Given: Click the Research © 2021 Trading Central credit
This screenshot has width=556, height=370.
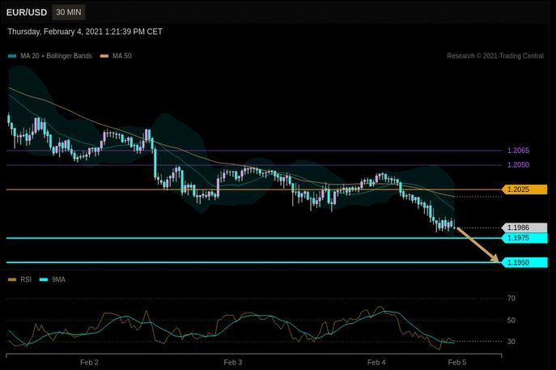Looking at the screenshot, I should 495,56.
